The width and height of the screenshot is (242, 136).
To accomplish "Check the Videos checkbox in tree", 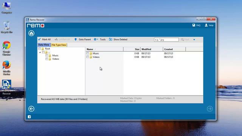I will pos(47,59).
